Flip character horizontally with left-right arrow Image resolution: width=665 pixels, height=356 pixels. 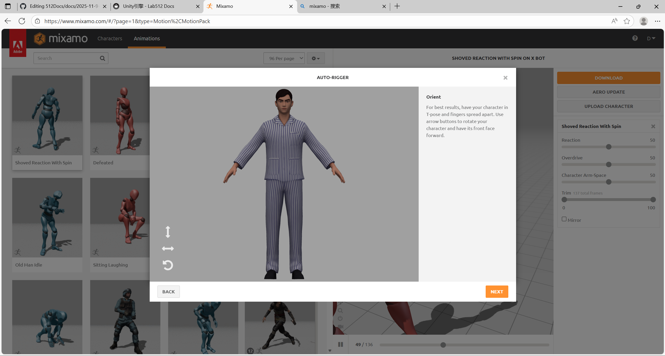(168, 249)
